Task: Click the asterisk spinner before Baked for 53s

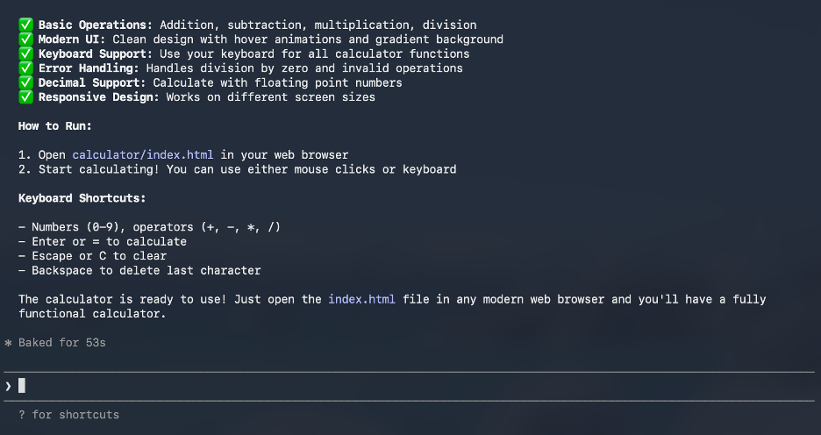Action: (x=8, y=343)
